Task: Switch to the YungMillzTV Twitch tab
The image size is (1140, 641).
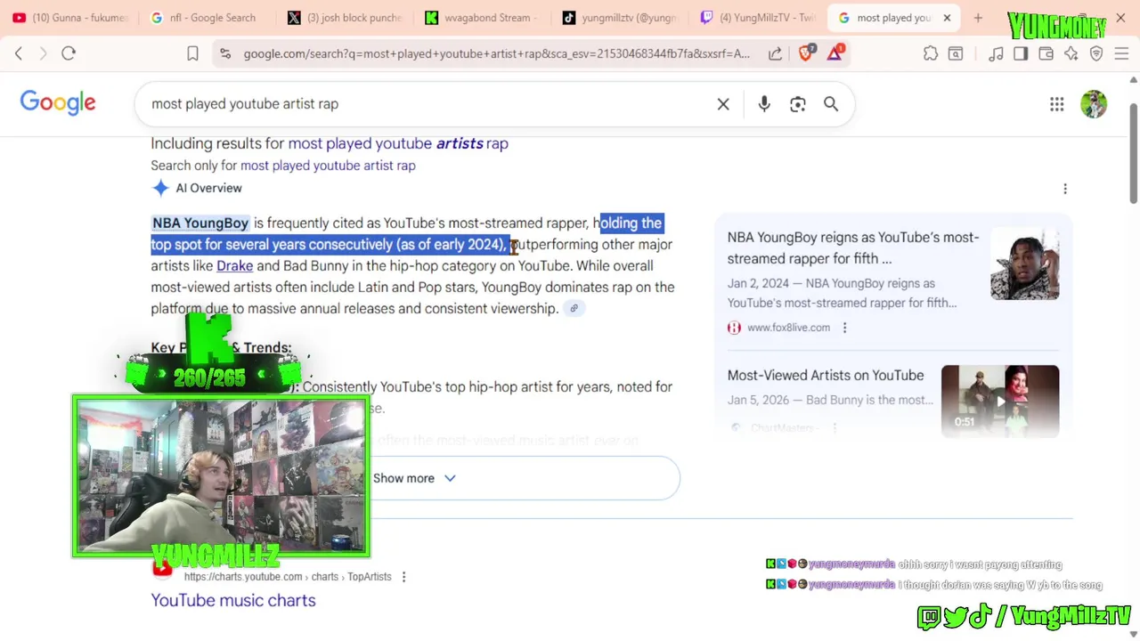Action: [x=758, y=18]
